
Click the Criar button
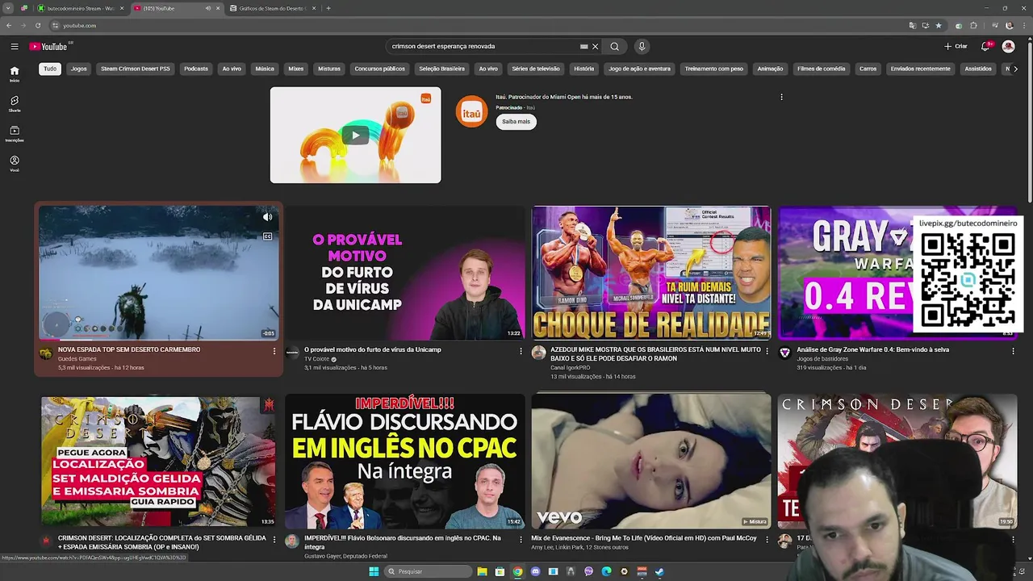[x=956, y=46]
